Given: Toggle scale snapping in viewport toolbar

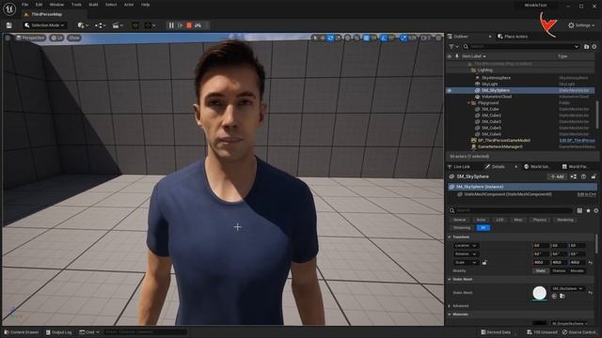Looking at the screenshot, I should [404, 38].
